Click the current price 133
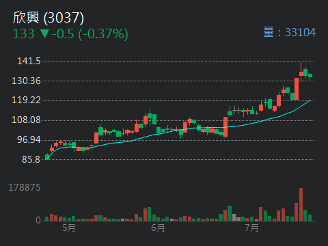The height and width of the screenshot is (246, 328). [x=23, y=33]
